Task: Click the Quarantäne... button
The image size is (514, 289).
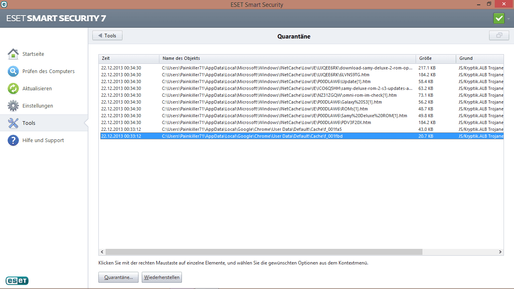Action: tap(118, 277)
